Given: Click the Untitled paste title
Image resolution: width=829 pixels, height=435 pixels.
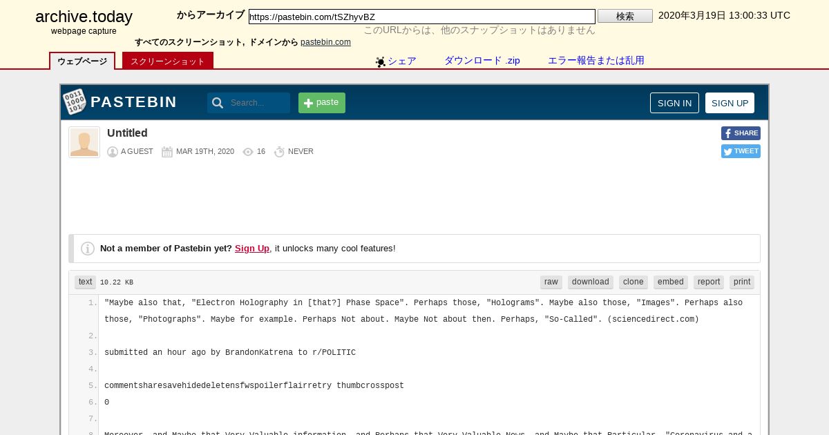Looking at the screenshot, I should (x=127, y=133).
